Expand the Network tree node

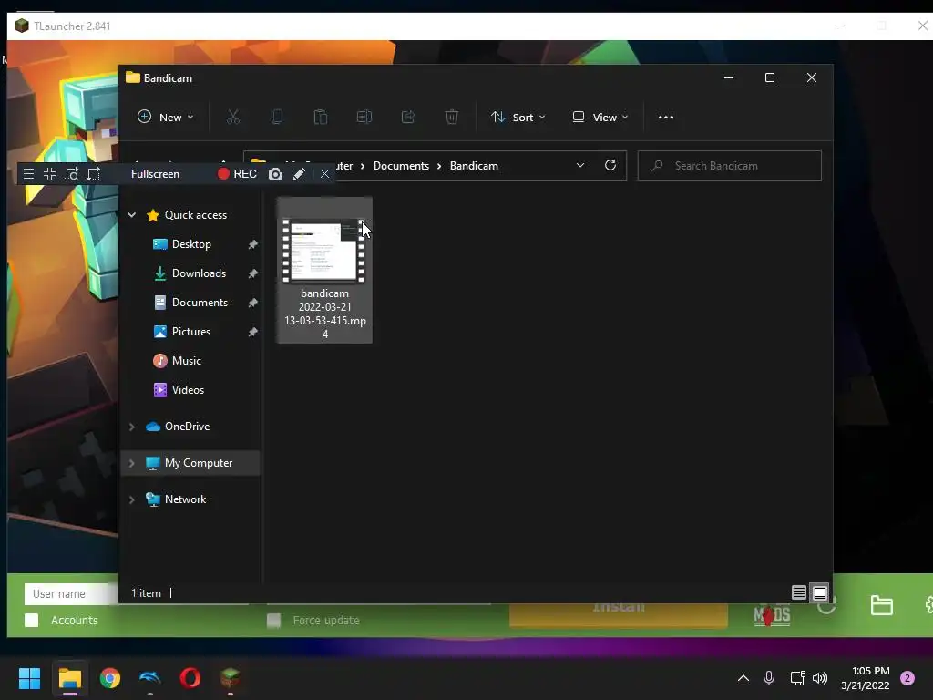[131, 499]
